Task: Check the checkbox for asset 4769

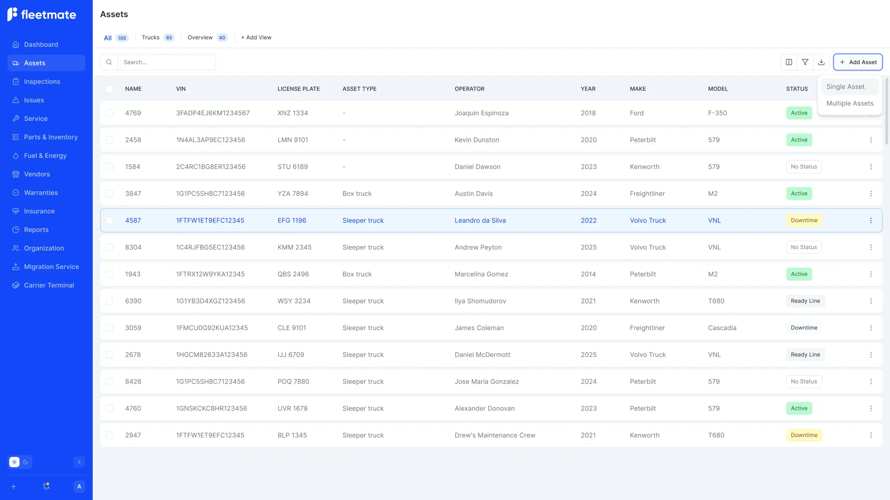Action: pyautogui.click(x=110, y=113)
